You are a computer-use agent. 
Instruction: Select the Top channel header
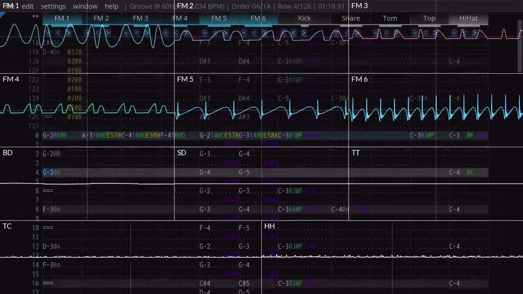[429, 18]
